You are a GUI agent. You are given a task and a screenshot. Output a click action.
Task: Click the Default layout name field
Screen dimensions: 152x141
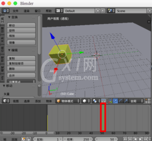[x=79, y=11]
